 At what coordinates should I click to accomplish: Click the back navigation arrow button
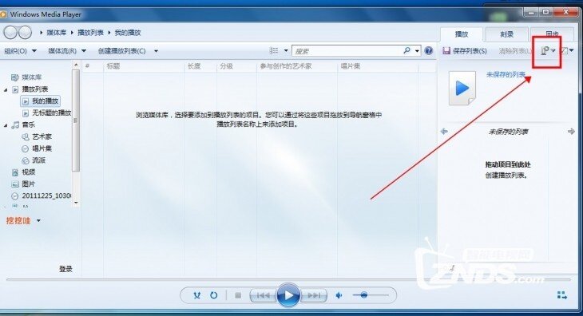click(x=10, y=33)
